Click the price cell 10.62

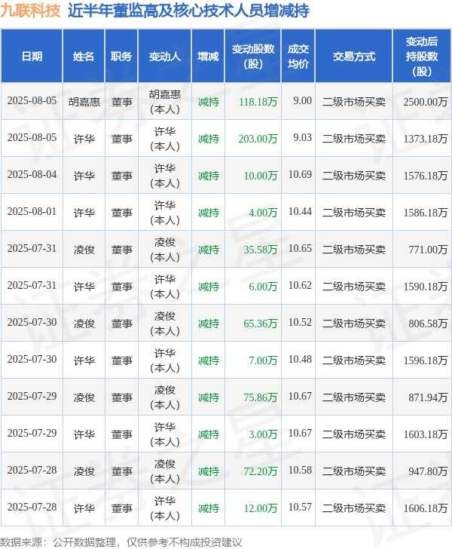tap(300, 286)
